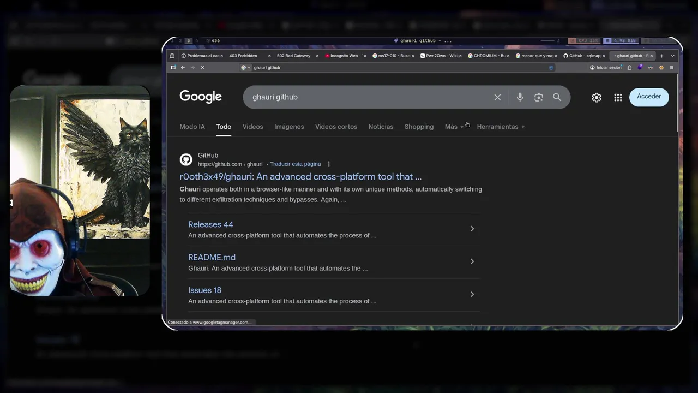The height and width of the screenshot is (393, 698).
Task: Click Traducir esta página link
Action: point(296,164)
